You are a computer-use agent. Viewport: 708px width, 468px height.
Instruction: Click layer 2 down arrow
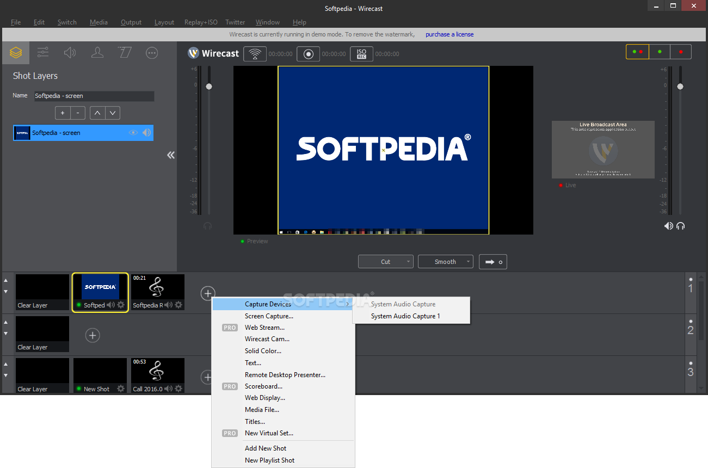pos(6,334)
